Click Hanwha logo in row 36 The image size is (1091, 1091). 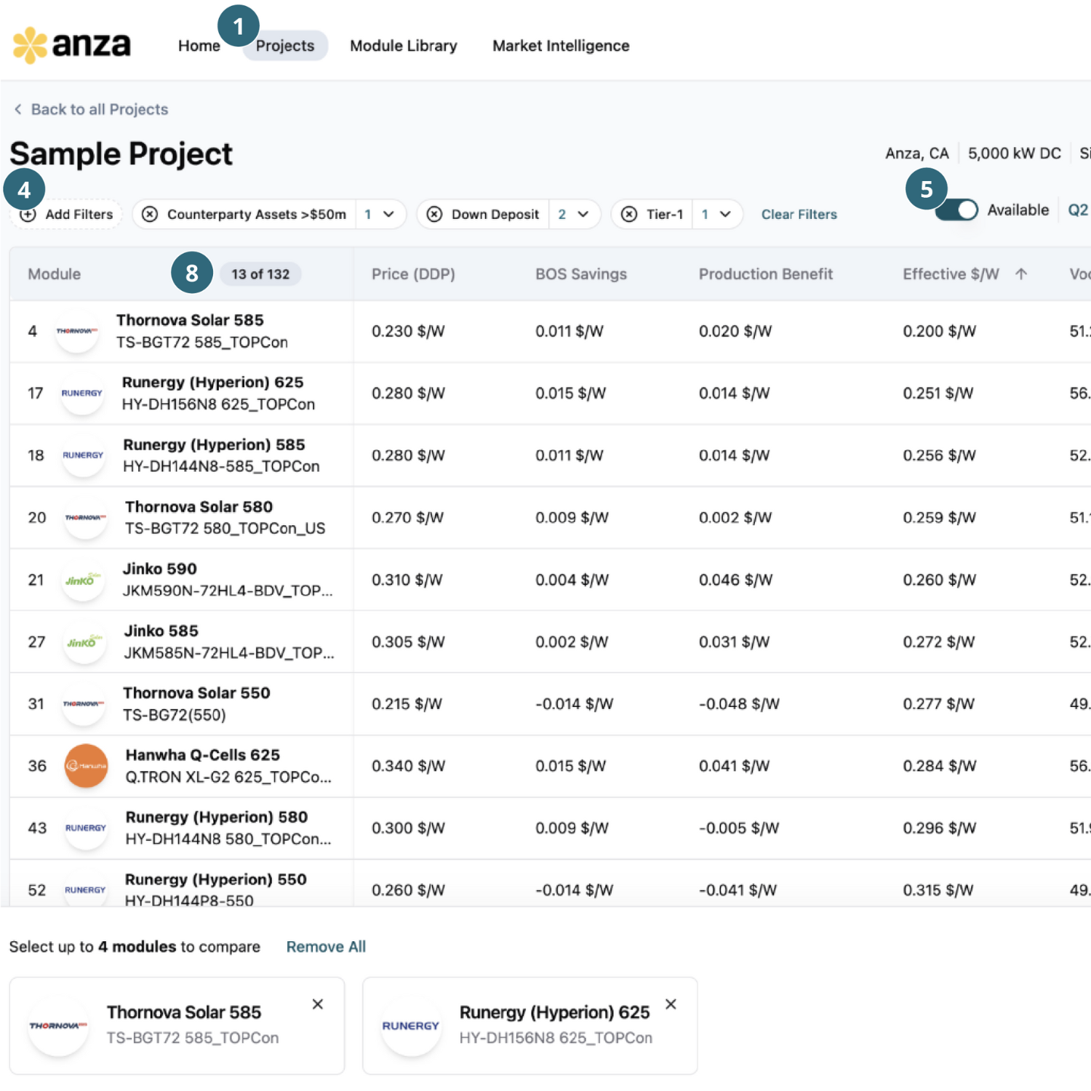86,766
